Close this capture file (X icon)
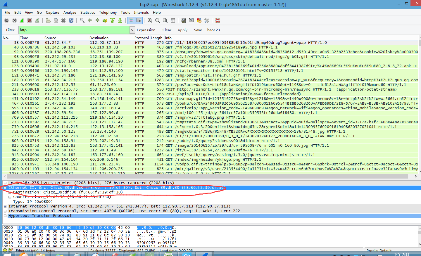The width and height of the screenshot is (421, 256). [x=63, y=20]
